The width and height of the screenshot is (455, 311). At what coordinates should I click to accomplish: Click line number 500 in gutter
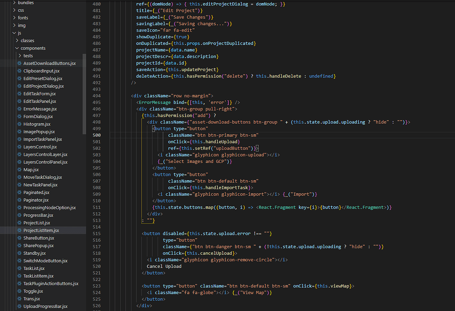tap(96, 135)
